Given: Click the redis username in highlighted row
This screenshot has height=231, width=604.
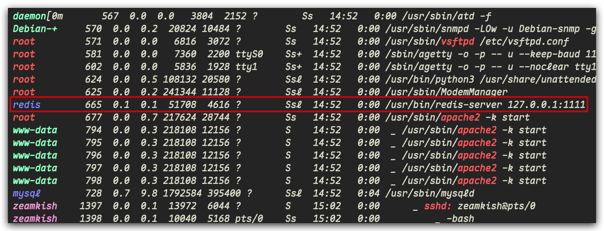Looking at the screenshot, I should (x=27, y=105).
